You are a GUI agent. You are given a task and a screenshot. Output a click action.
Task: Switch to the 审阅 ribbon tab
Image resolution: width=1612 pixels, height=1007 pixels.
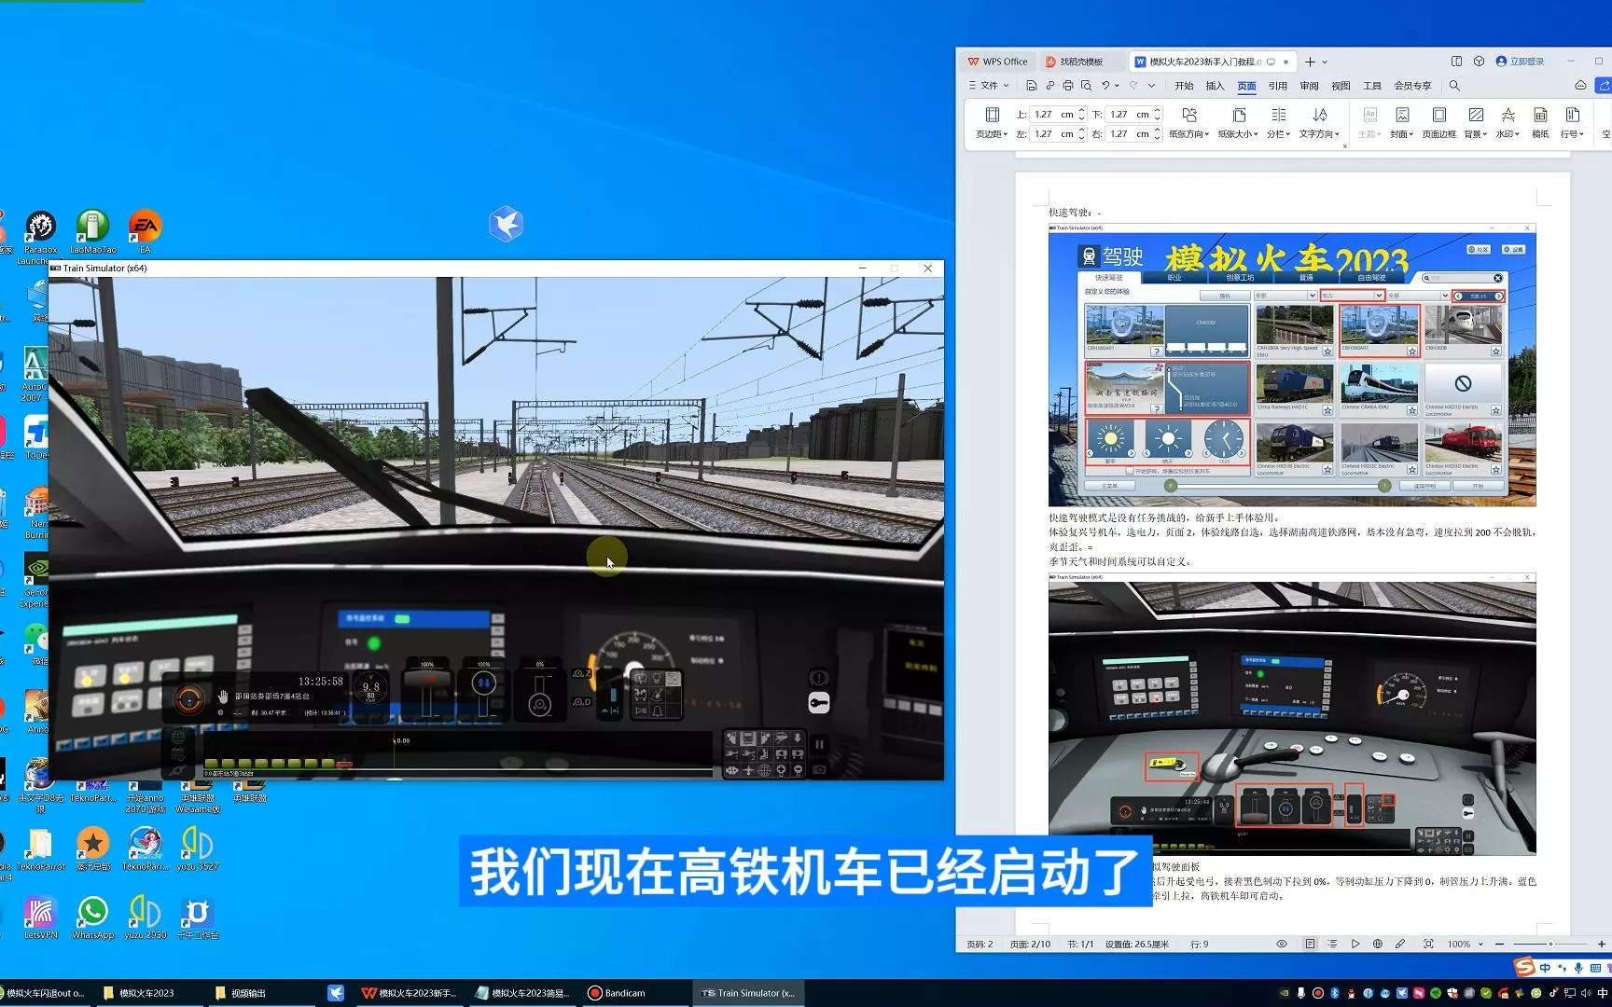click(1309, 86)
